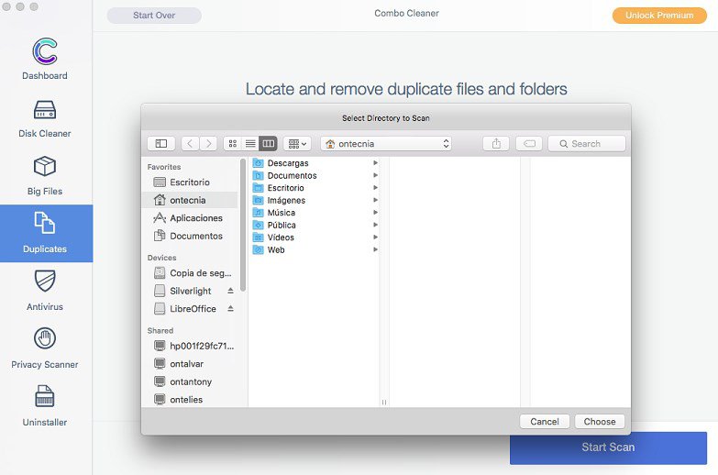The height and width of the screenshot is (475, 718).
Task: Select shared computer ontelies
Action: click(190, 400)
